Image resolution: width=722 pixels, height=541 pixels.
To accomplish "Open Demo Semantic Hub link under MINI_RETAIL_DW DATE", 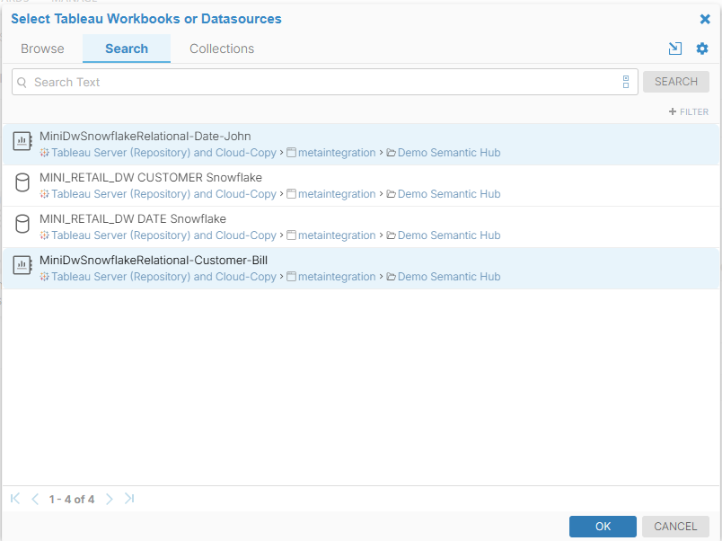I will (x=448, y=235).
